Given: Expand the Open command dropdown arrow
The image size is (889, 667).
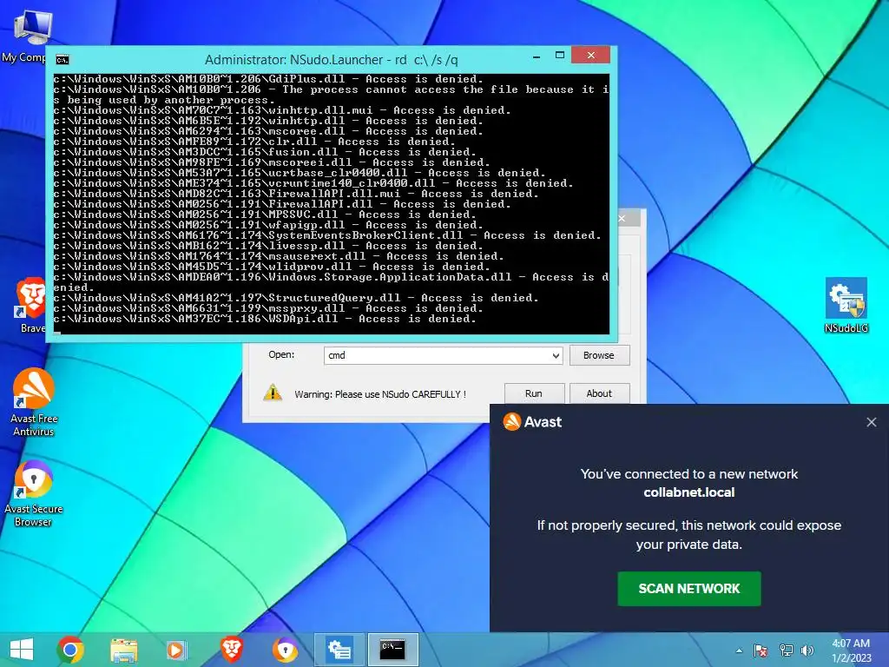Looking at the screenshot, I should coord(556,355).
